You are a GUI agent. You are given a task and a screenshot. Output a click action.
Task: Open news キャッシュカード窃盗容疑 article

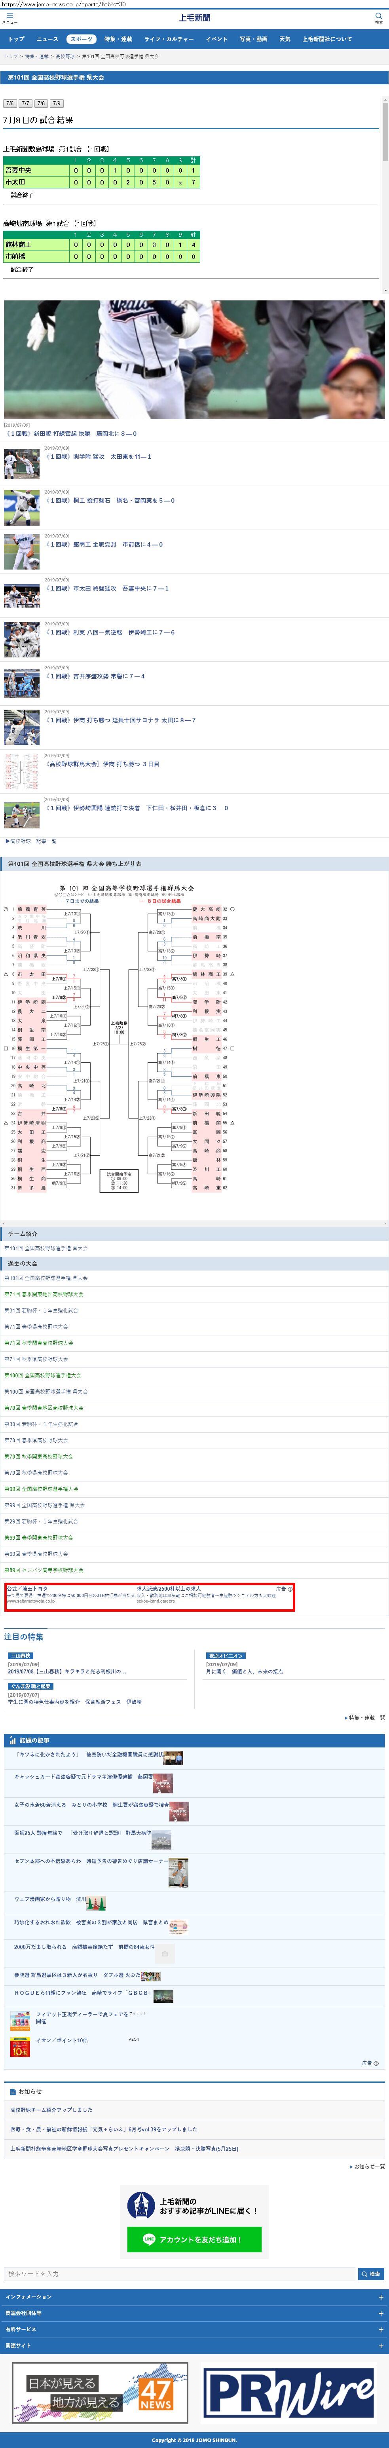pos(84,1777)
